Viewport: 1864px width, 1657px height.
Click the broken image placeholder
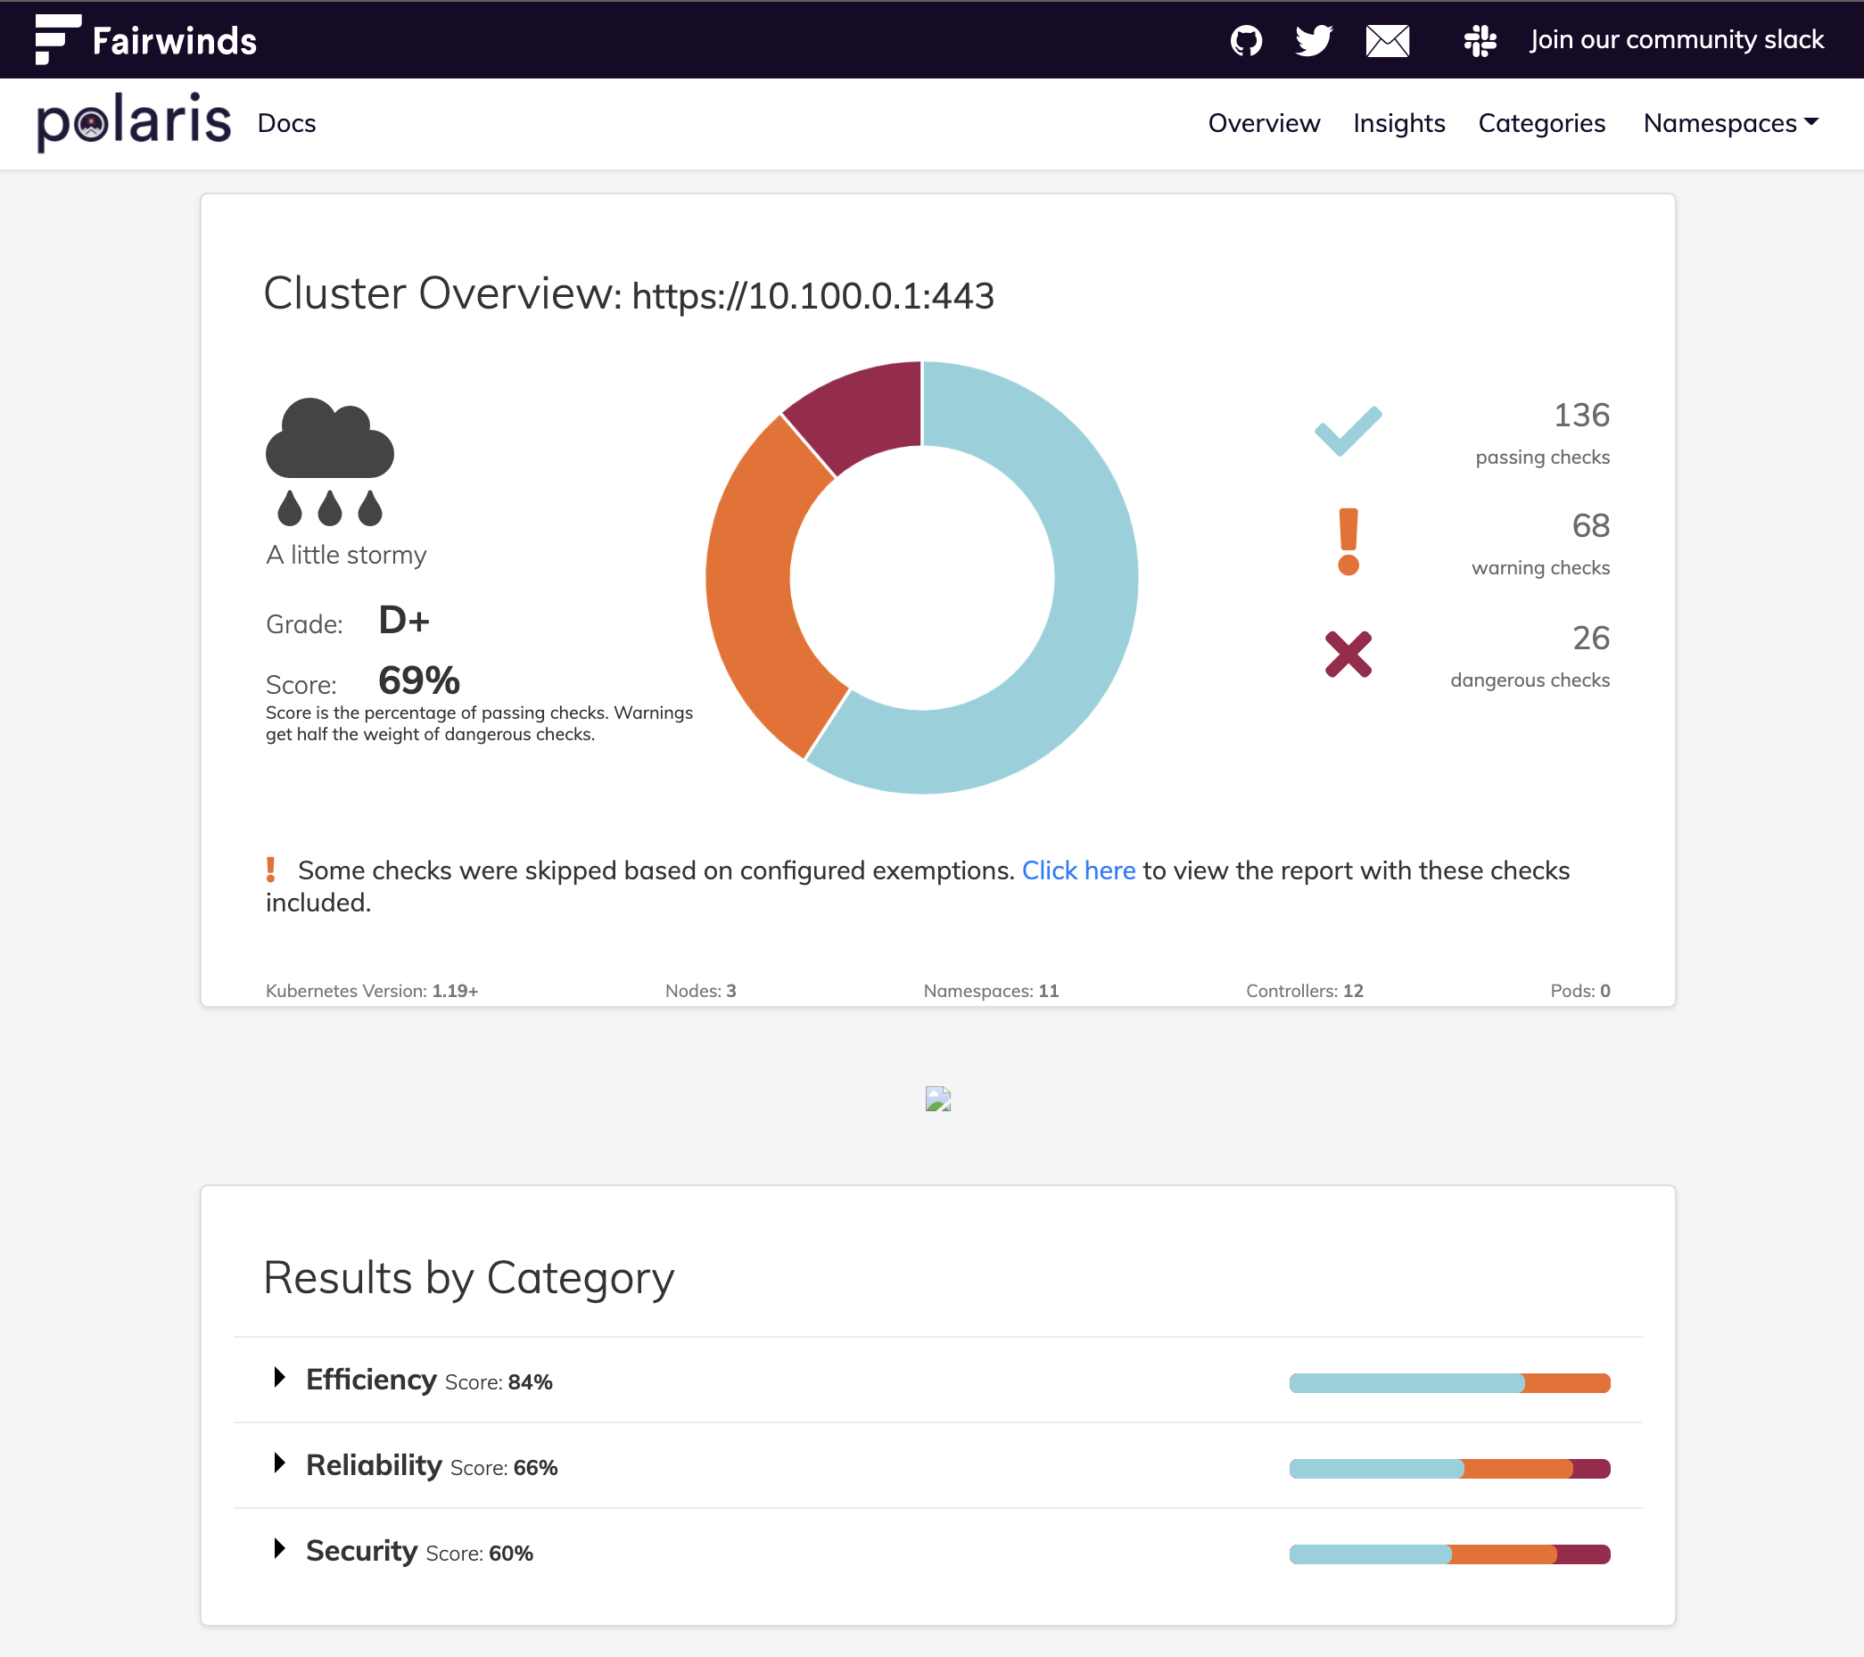[937, 1099]
